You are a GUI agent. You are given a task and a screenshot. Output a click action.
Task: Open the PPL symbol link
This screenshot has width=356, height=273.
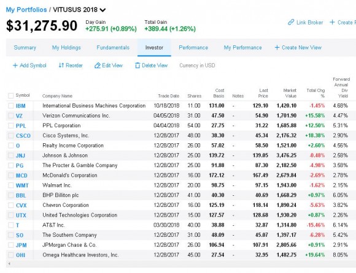[x=21, y=125]
